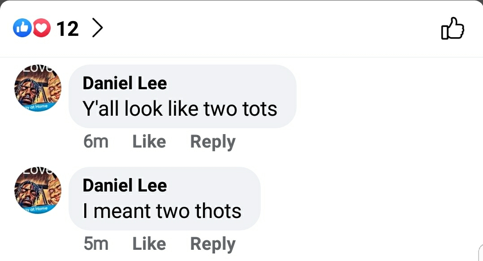
Task: Click the rounded edge element at bottom right
Action: (480, 252)
